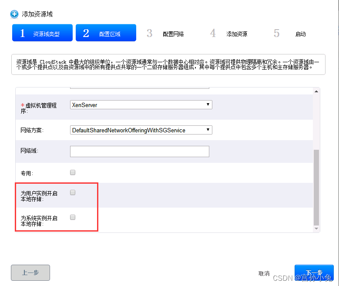The image size is (339, 286).
Task: Open step 5 启动
Action: pos(290,34)
